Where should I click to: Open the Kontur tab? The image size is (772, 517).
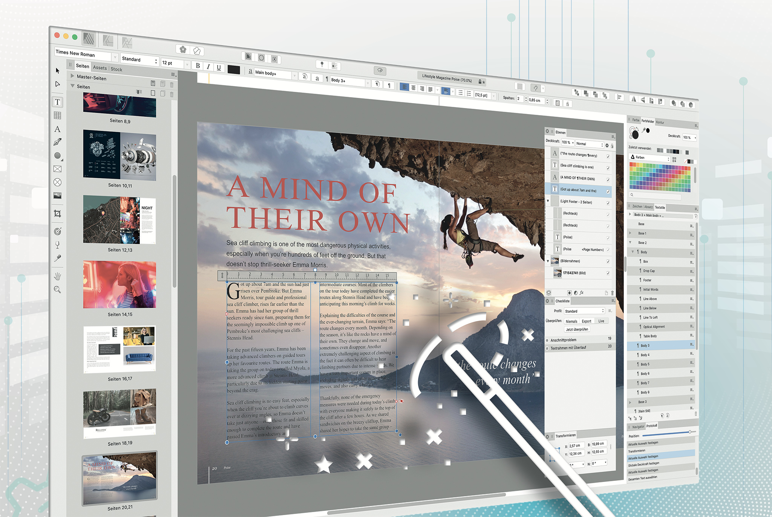660,122
